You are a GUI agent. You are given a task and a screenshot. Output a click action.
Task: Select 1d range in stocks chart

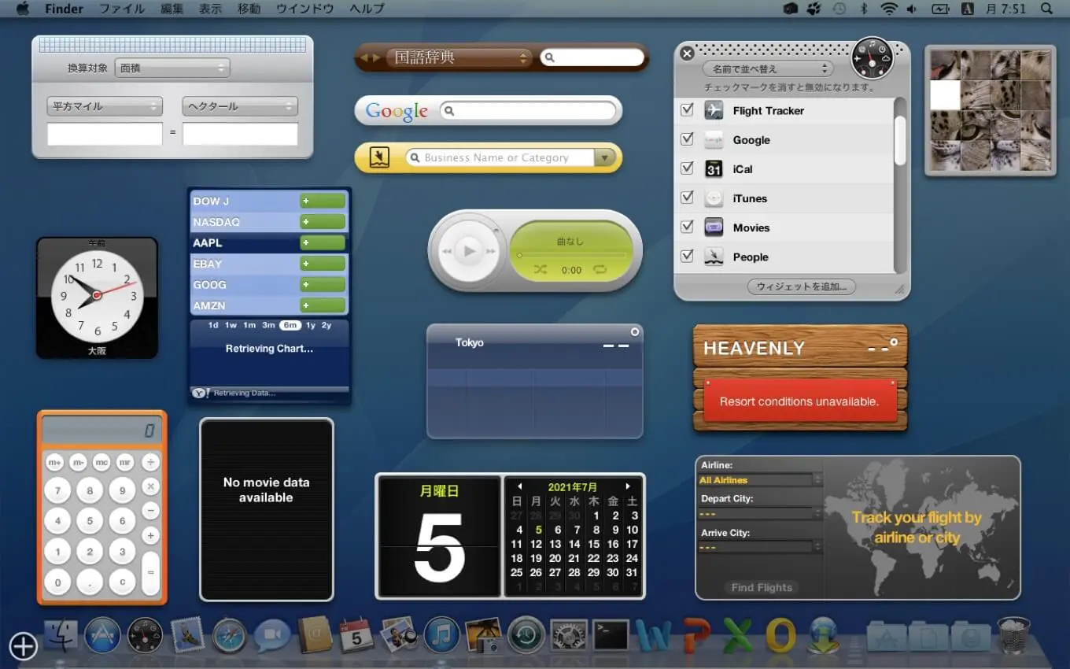click(x=213, y=325)
